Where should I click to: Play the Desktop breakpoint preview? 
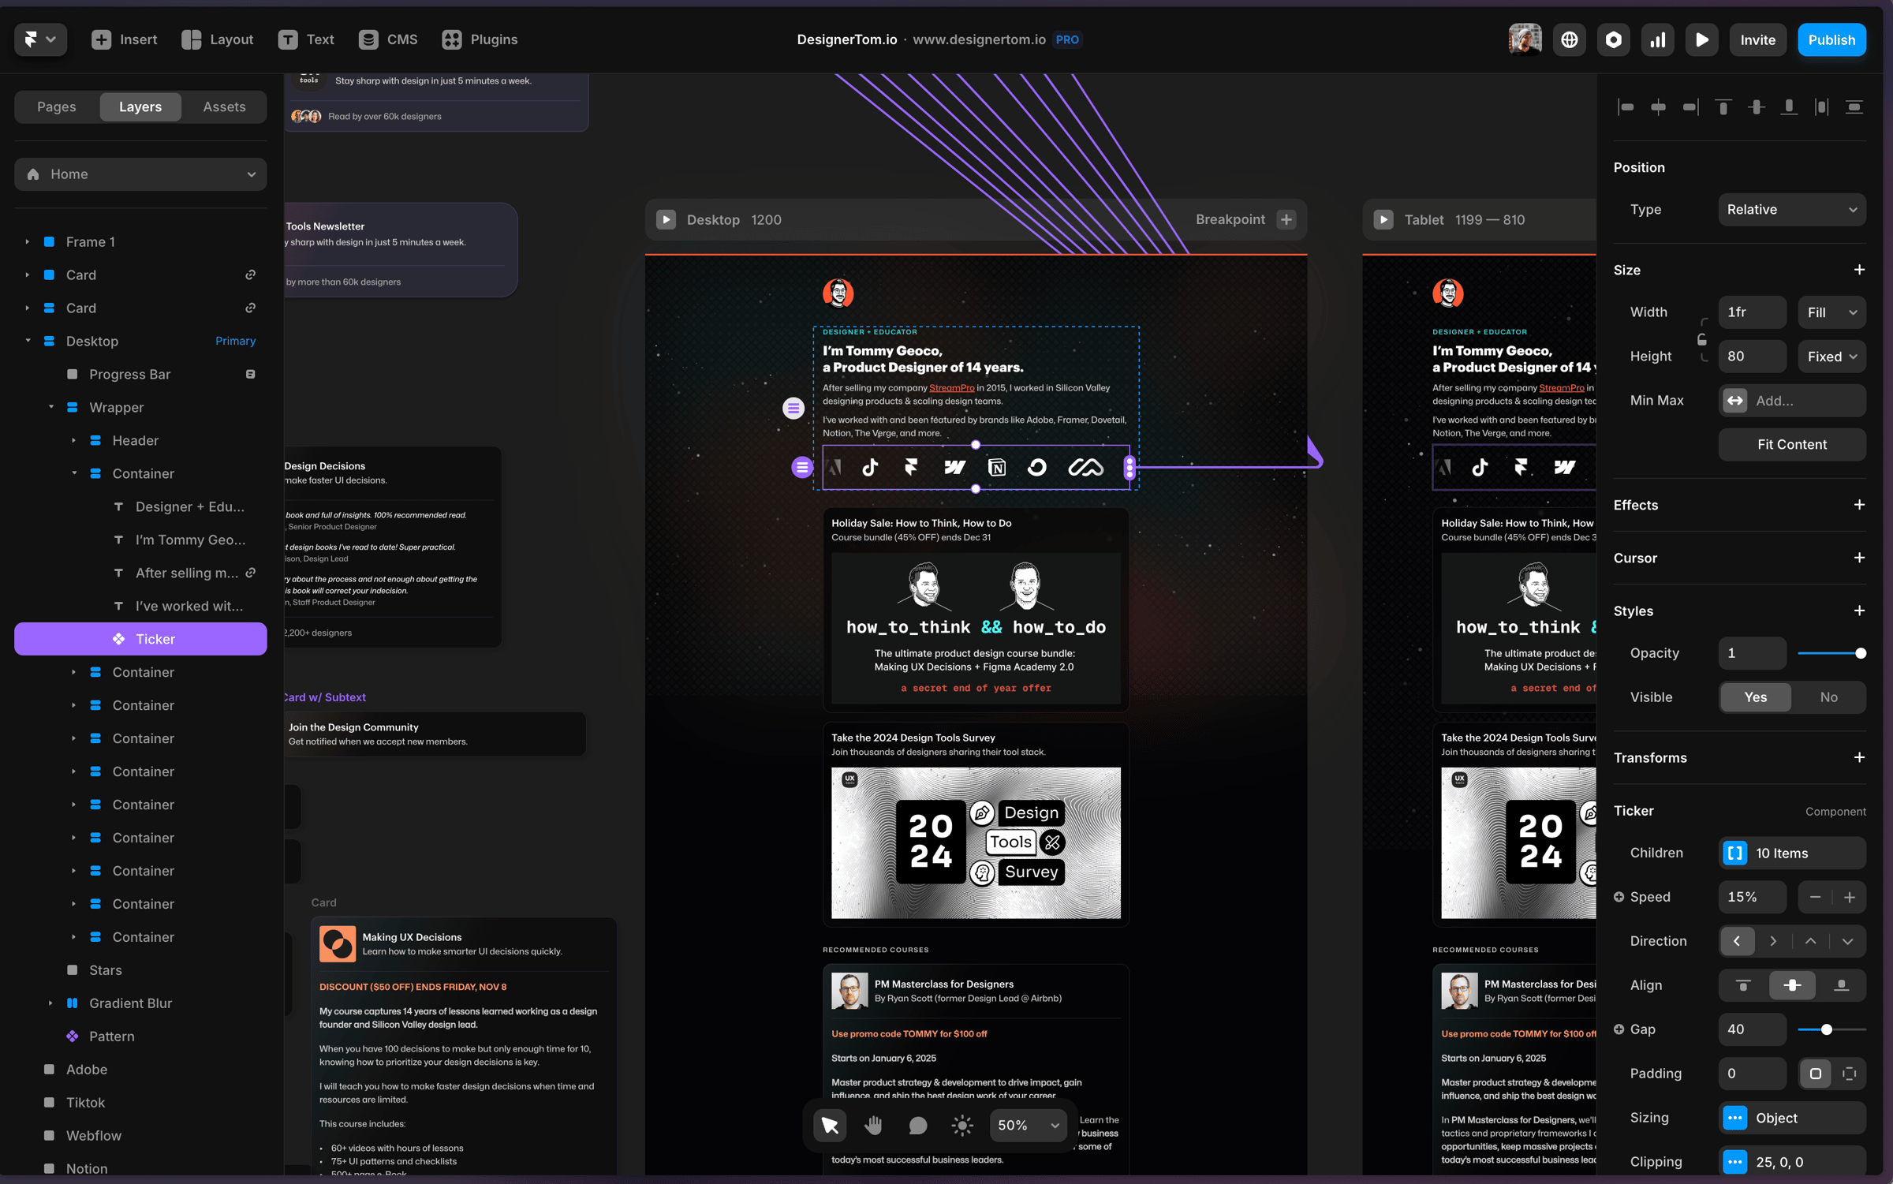pos(666,219)
